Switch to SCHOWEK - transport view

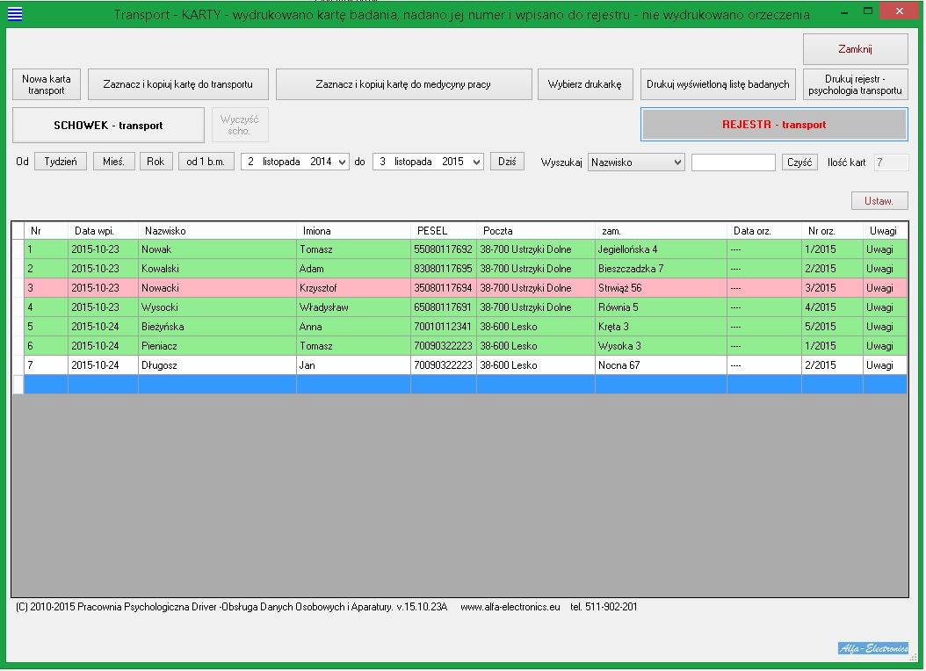[108, 125]
